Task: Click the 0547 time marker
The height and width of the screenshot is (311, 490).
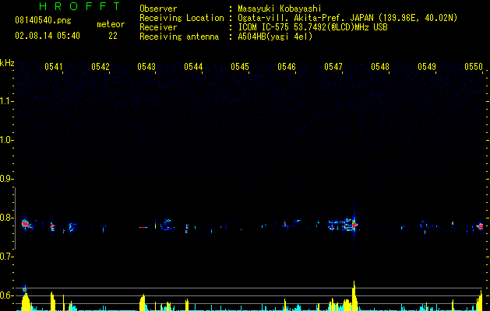Action: pos(333,67)
